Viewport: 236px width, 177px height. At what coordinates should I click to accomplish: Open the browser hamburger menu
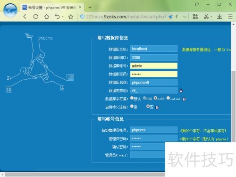(x=230, y=17)
